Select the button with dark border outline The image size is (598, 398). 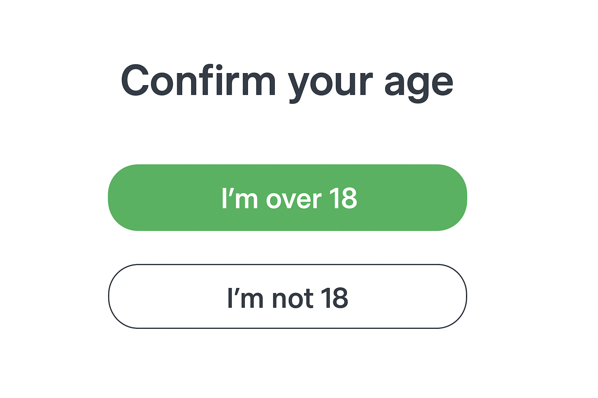point(287,297)
